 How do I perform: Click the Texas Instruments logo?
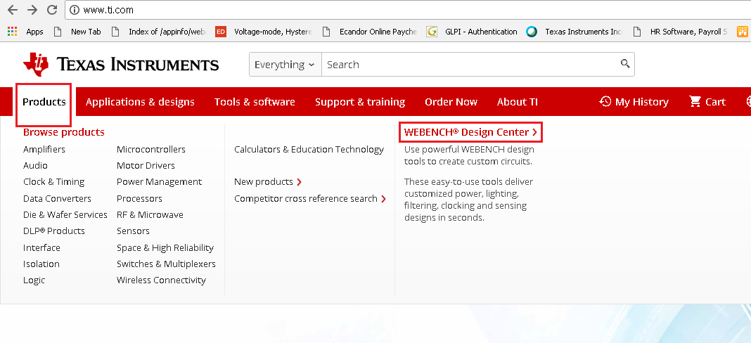(x=121, y=64)
